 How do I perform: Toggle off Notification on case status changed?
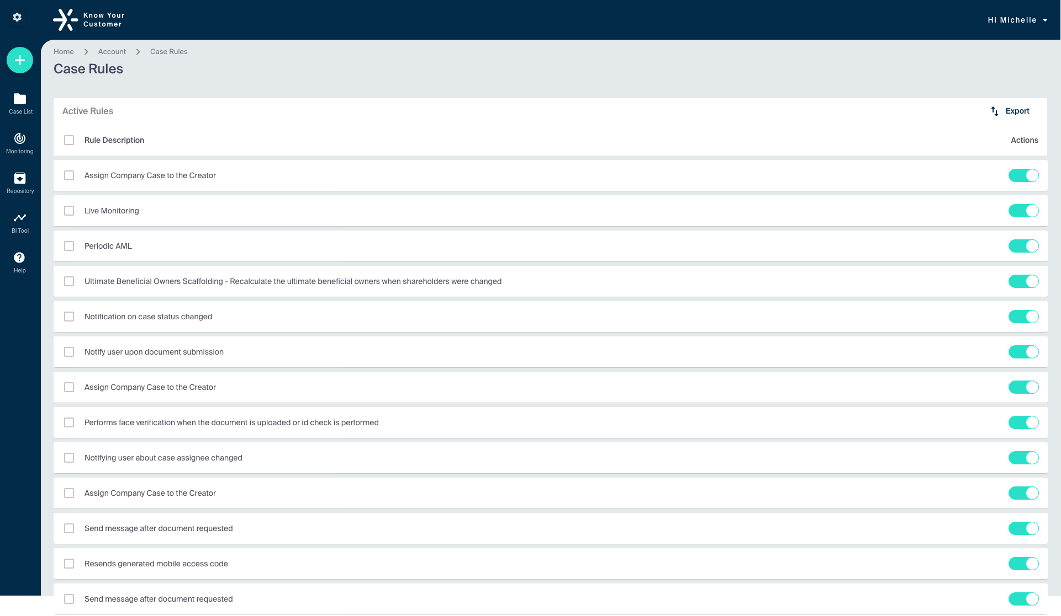coord(1023,317)
